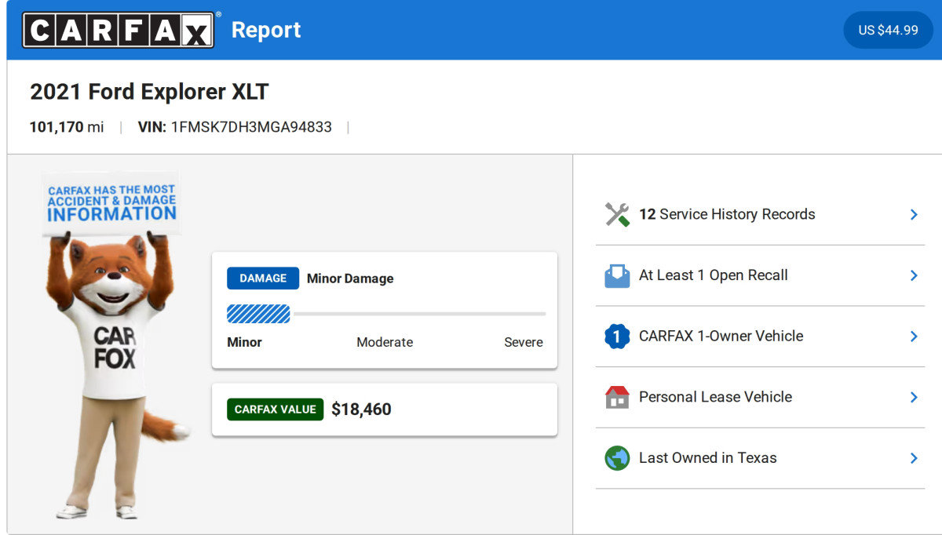Open Last Owned in Texas arrow
942x535 pixels.
[914, 458]
